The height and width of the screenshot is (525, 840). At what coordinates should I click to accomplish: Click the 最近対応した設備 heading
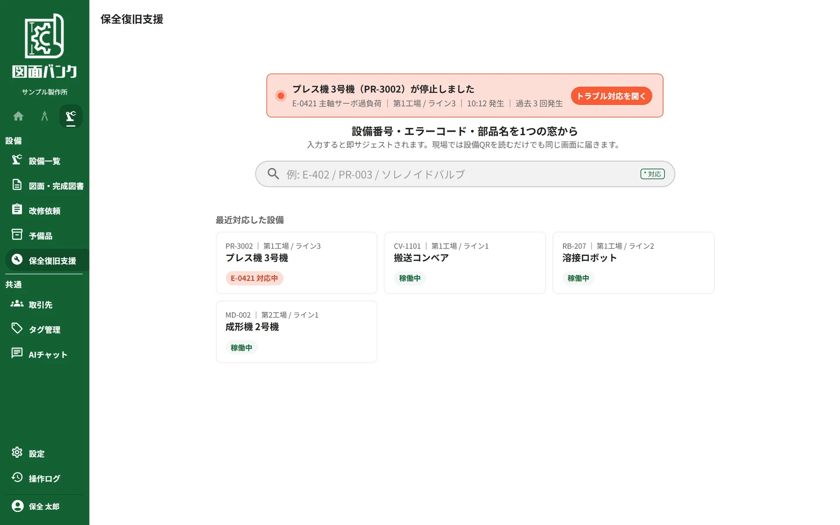[x=249, y=220]
